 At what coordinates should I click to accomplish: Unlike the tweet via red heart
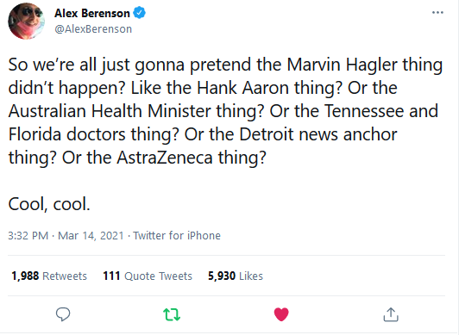(x=281, y=314)
